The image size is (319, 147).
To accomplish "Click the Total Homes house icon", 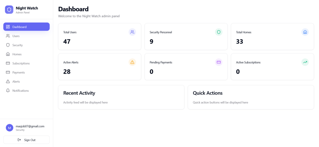I will click(x=305, y=32).
